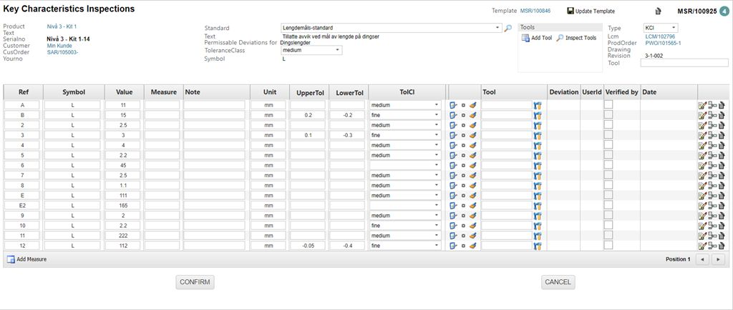Check the Verified by box for row A
Screen dimensions: 733x310
pyautogui.click(x=608, y=104)
